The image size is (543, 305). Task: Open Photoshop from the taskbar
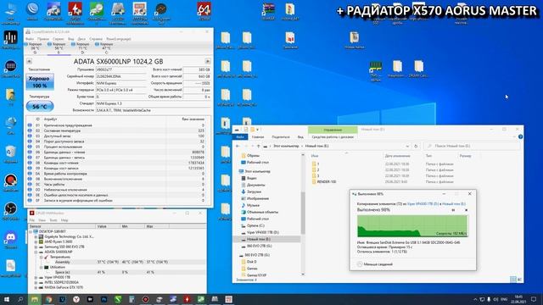point(104,299)
